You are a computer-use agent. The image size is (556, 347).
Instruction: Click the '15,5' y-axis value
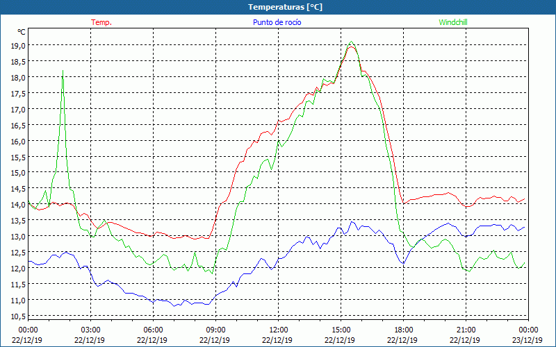click(x=18, y=157)
